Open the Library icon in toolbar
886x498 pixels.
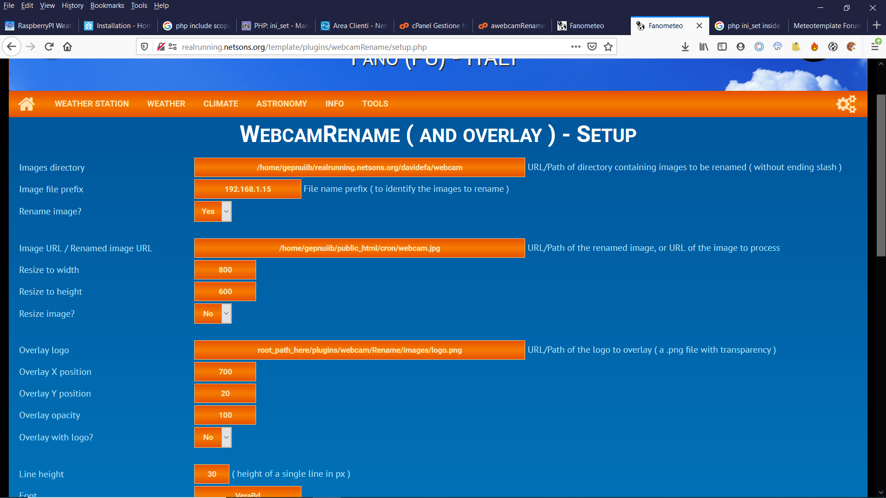click(x=704, y=47)
